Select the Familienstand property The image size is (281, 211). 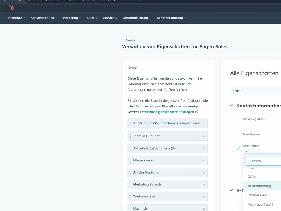point(252,134)
